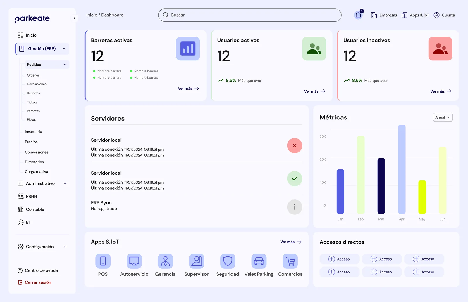Click Ver más on Usuarios activos card
This screenshot has height=302, width=468.
tap(315, 91)
